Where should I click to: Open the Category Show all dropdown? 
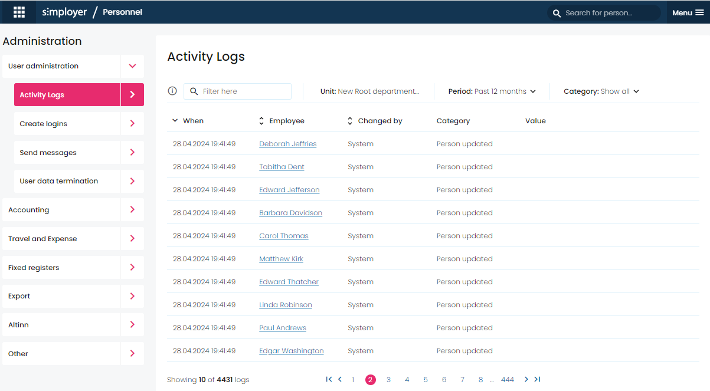pyautogui.click(x=601, y=91)
